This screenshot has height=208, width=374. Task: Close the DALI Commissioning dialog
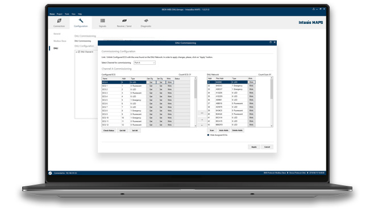[x=275, y=42]
